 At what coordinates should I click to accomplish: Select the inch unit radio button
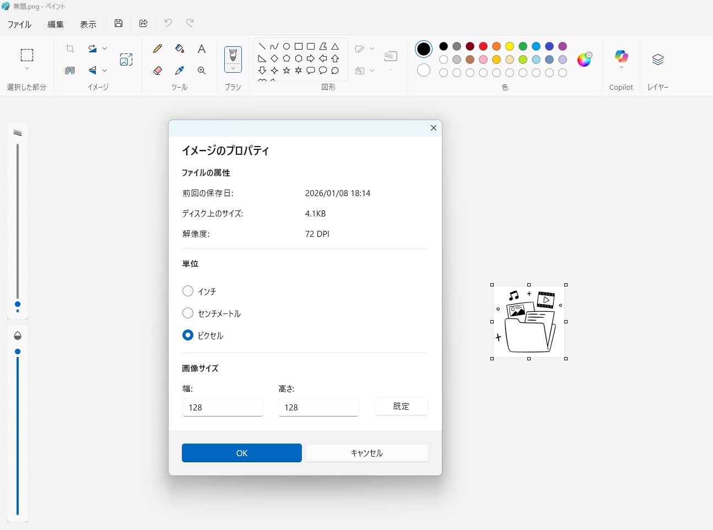[x=188, y=291]
